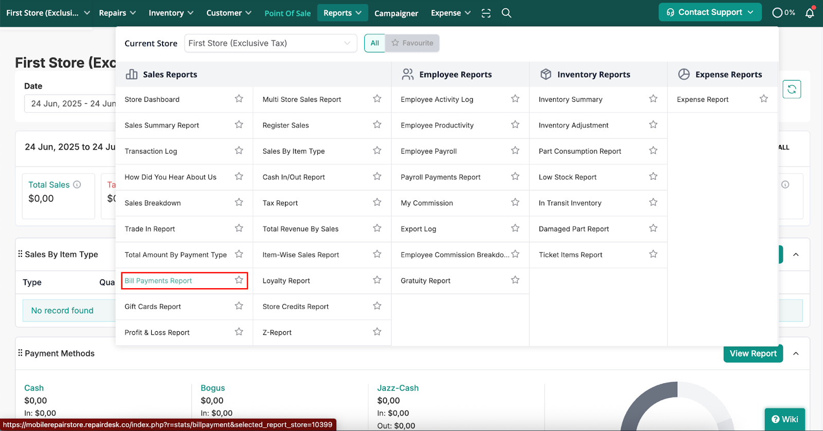Open the Wiki help button
Image resolution: width=823 pixels, height=431 pixels.
click(785, 419)
